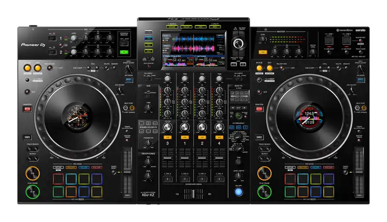Click the channel 4 headphone CUE button
The height and width of the screenshot is (222, 387).
click(x=219, y=137)
